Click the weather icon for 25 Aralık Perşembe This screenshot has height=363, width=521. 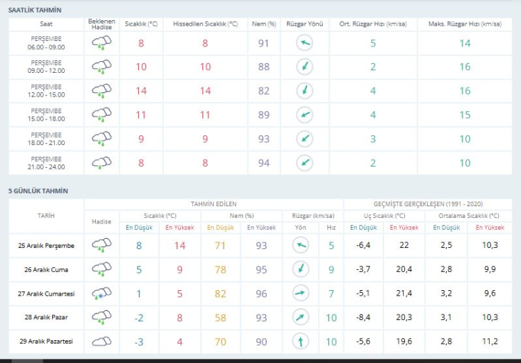tap(101, 245)
